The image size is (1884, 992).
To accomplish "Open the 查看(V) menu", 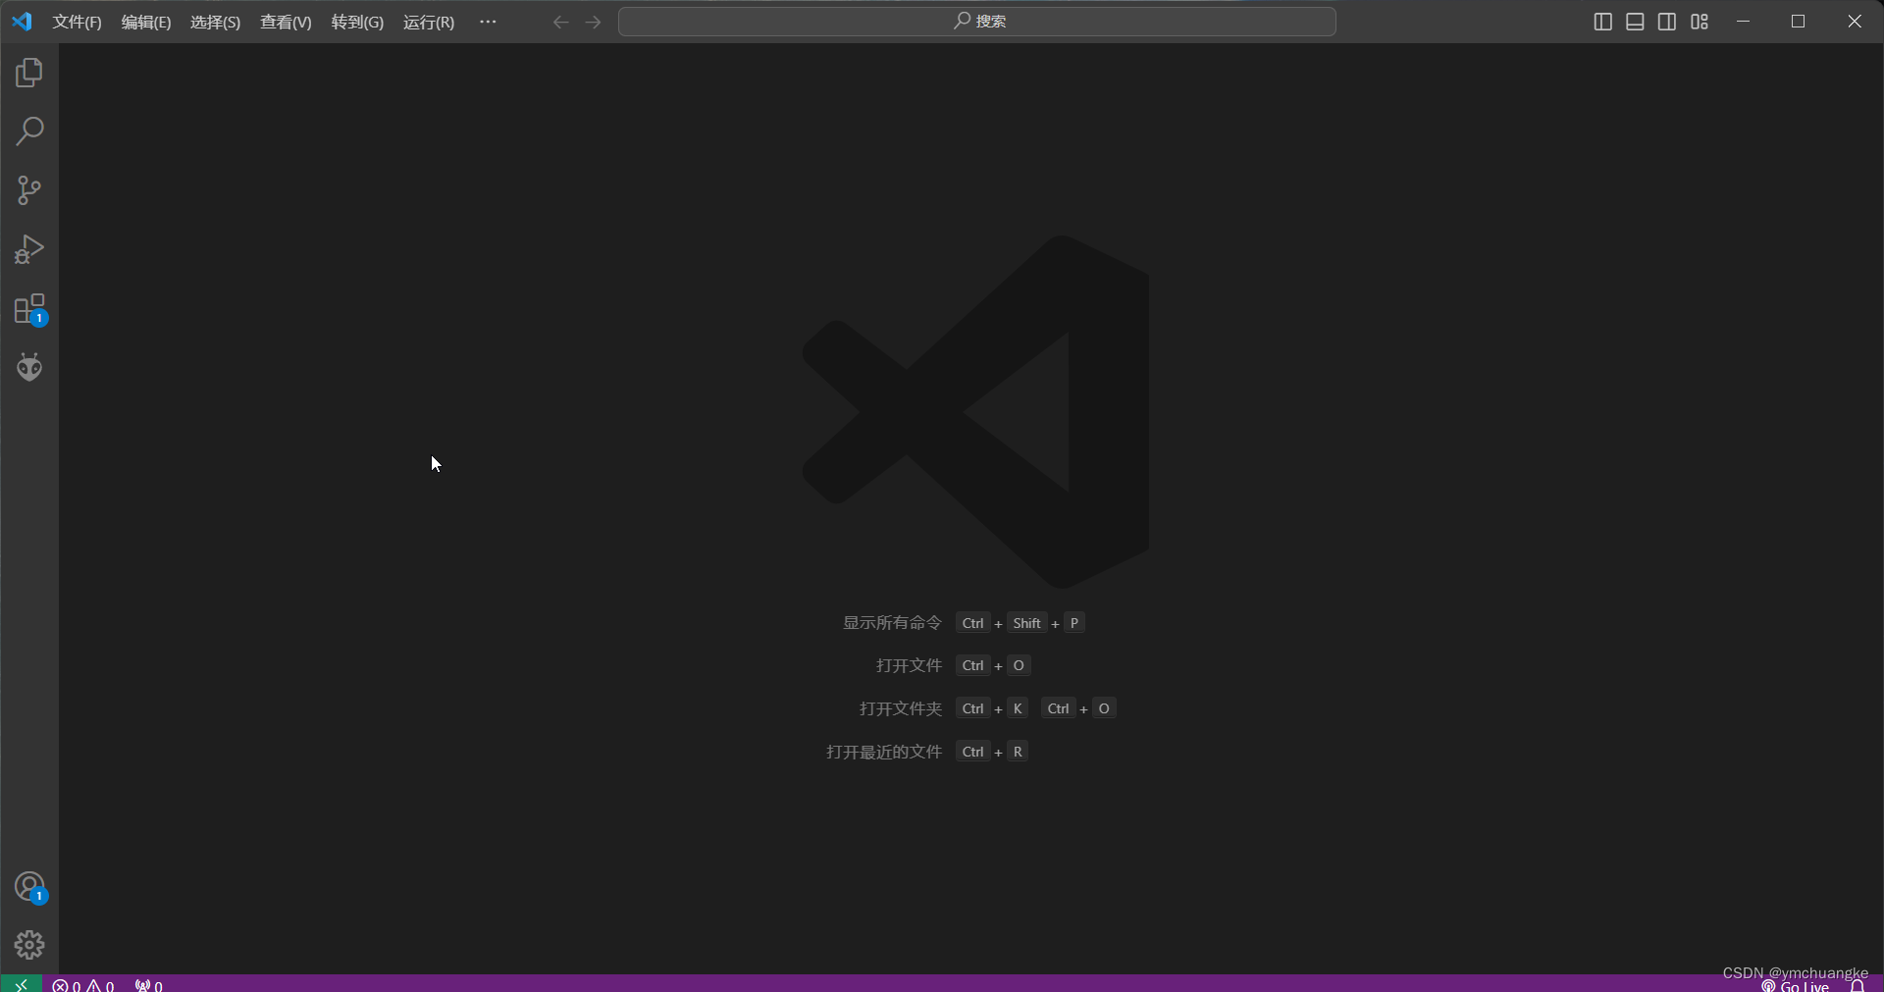I will (x=286, y=22).
